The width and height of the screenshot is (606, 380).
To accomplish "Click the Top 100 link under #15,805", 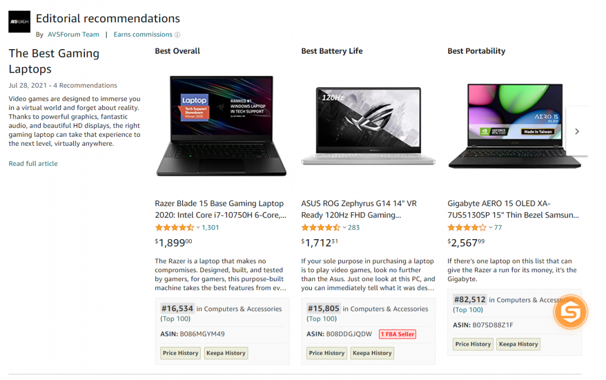I will tap(322, 319).
